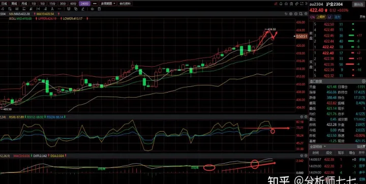Switch to the 日线 daily chart period
The height and width of the screenshot is (184, 366).
[x=4, y=4]
